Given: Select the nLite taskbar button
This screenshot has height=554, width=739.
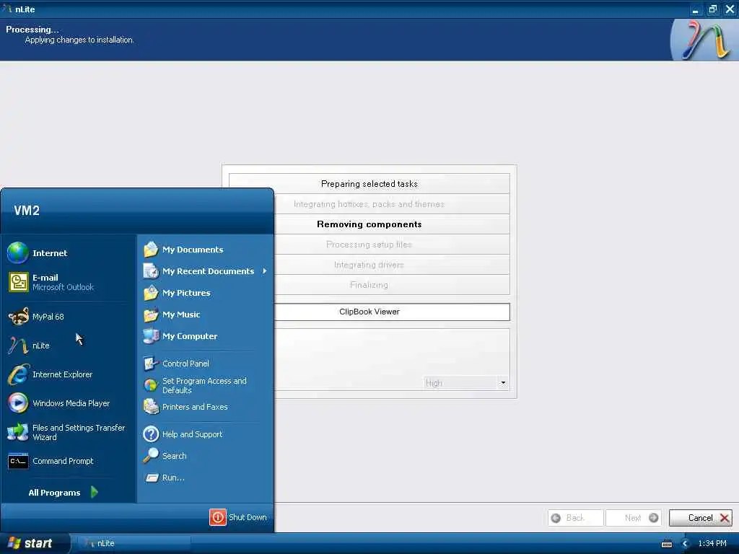Looking at the screenshot, I should (134, 544).
